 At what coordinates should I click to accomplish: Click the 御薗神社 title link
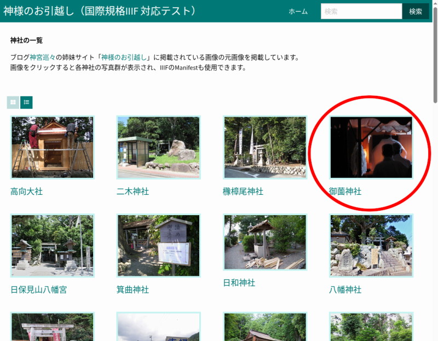point(345,192)
